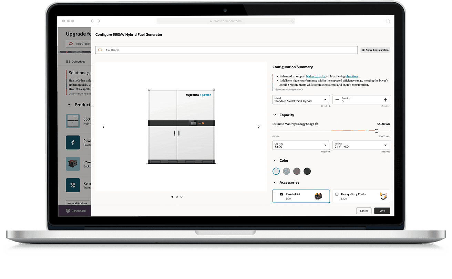Collapse the Accessories section
452x279 pixels.
[275, 182]
